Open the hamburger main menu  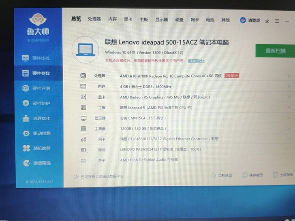coord(277,21)
